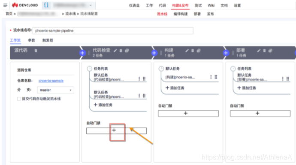Click grid handle of second 代码检查 task
This screenshot has height=165, width=296.
(x=144, y=96)
